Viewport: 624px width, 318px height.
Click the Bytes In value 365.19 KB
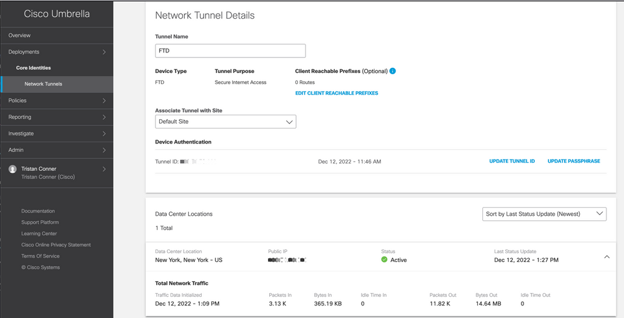coord(327,304)
